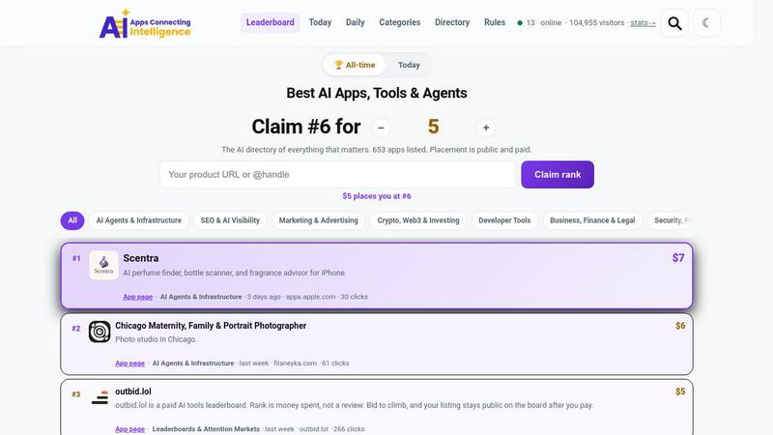773x435 pixels.
Task: Click '$5 places you at #6' text
Action: 377,196
